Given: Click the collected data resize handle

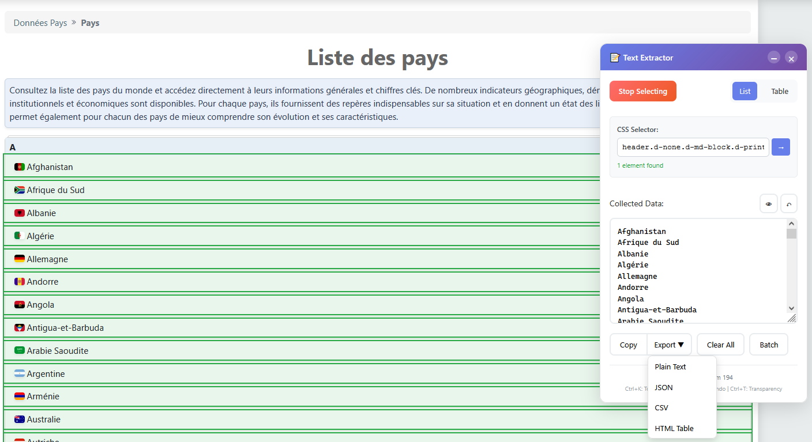Looking at the screenshot, I should pos(792,318).
